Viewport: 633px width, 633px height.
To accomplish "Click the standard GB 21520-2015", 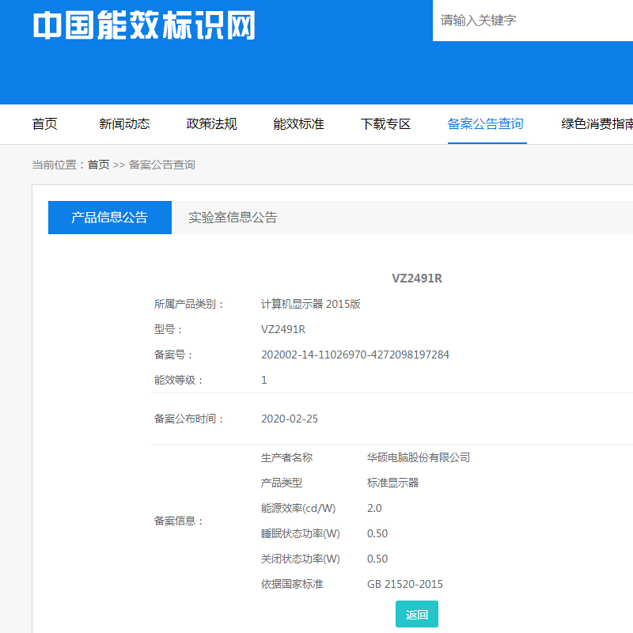I will pos(404,585).
